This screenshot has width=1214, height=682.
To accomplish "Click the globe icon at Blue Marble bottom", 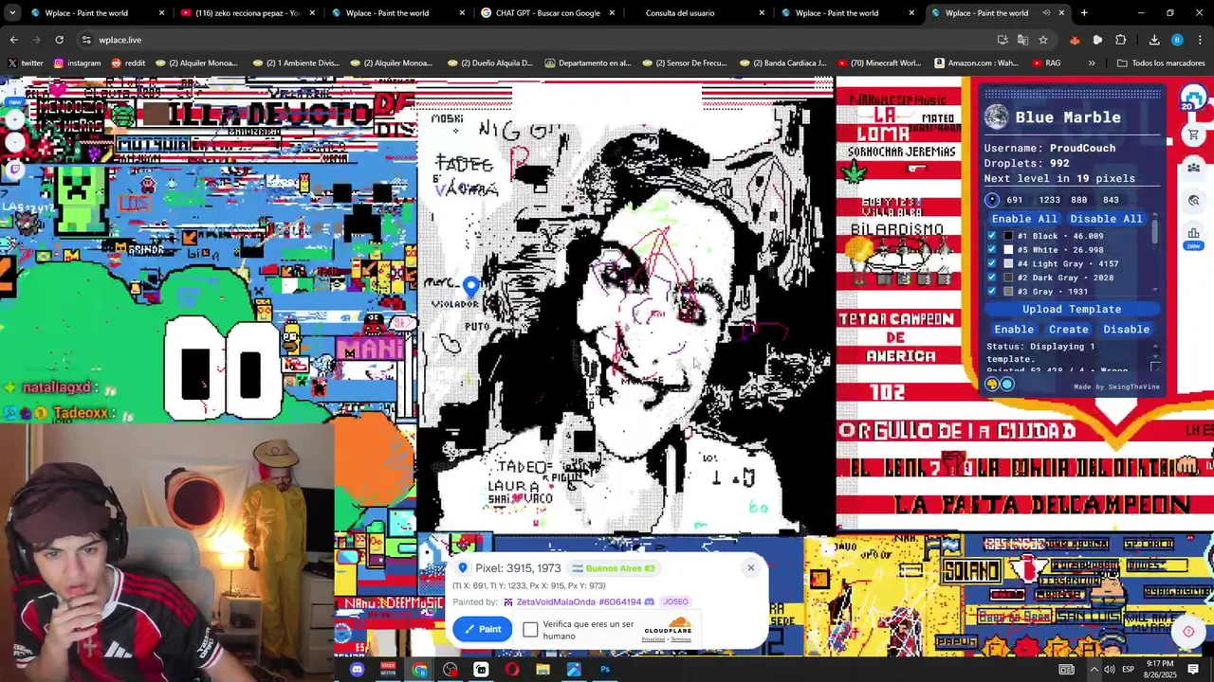I will 1007,384.
